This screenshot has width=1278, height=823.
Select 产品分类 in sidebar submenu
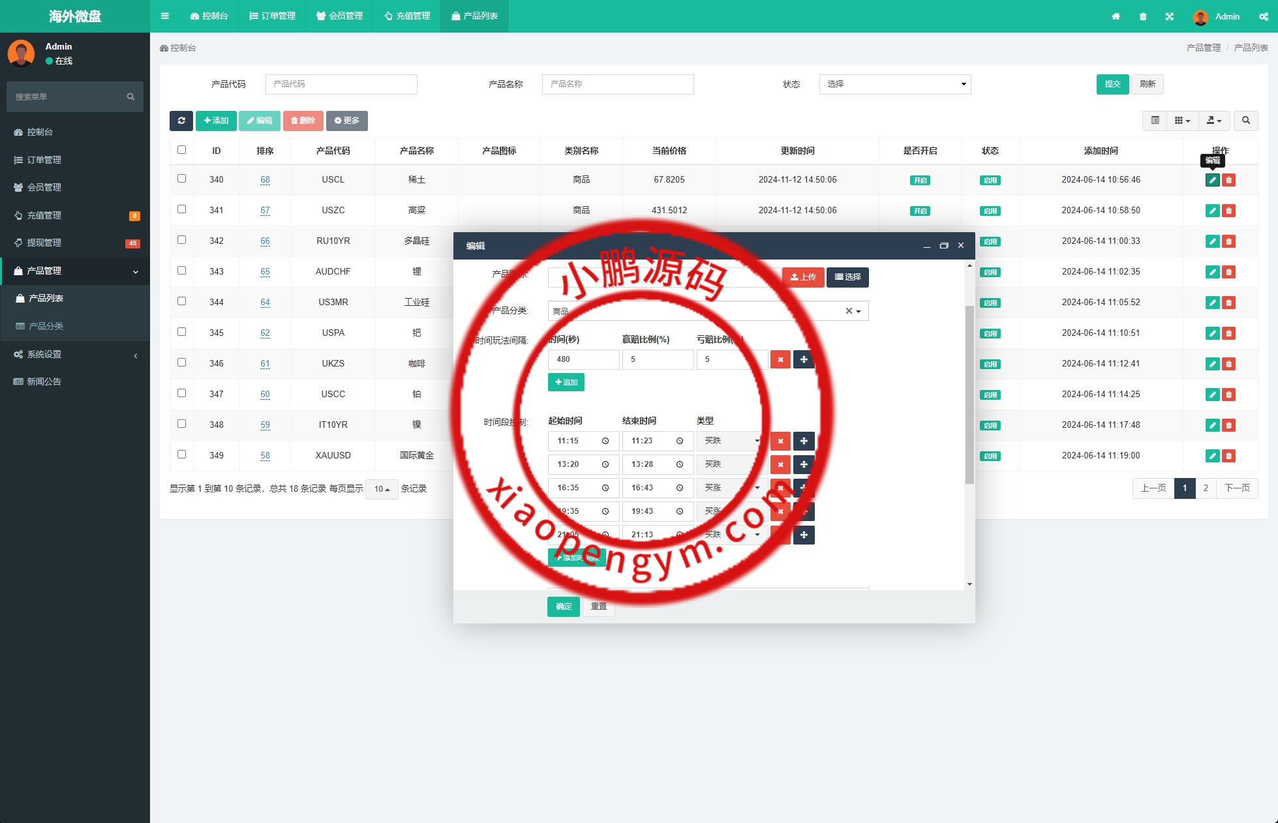(46, 326)
